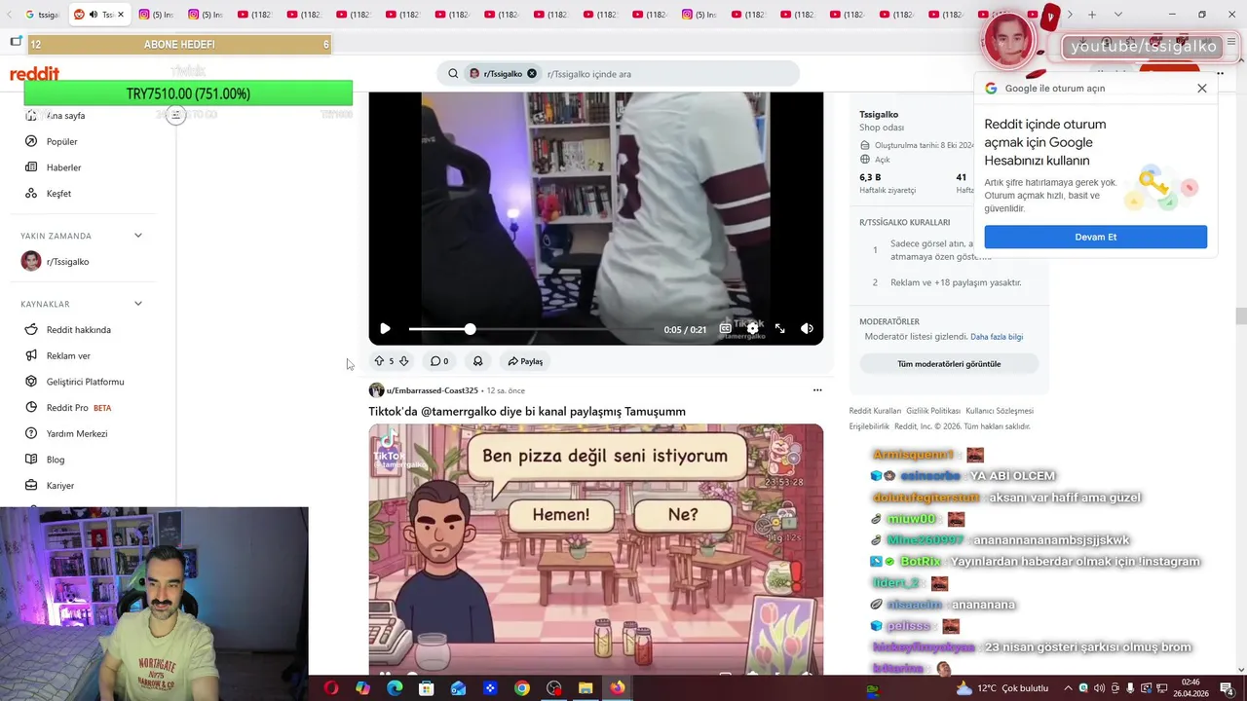Open Reddit hakkında link

tap(79, 330)
